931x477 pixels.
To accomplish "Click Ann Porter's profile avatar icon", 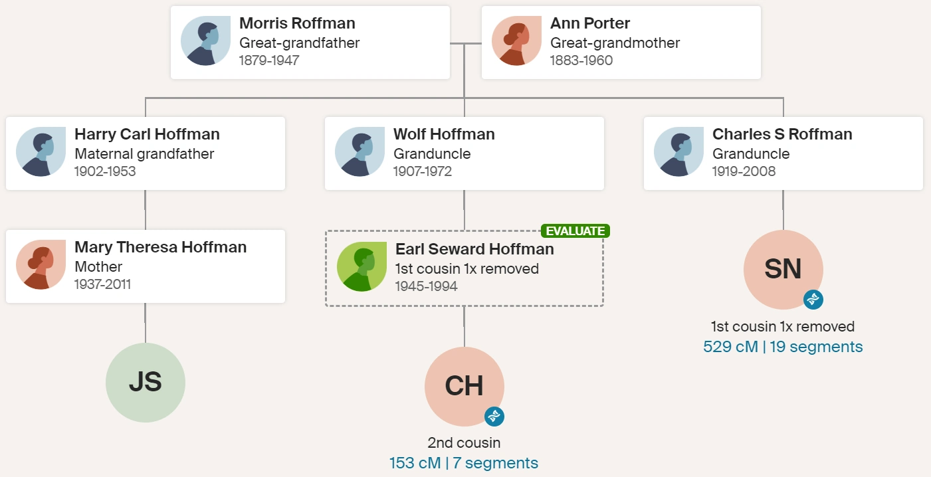I will [516, 41].
